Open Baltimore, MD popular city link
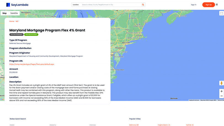 [134, 125]
